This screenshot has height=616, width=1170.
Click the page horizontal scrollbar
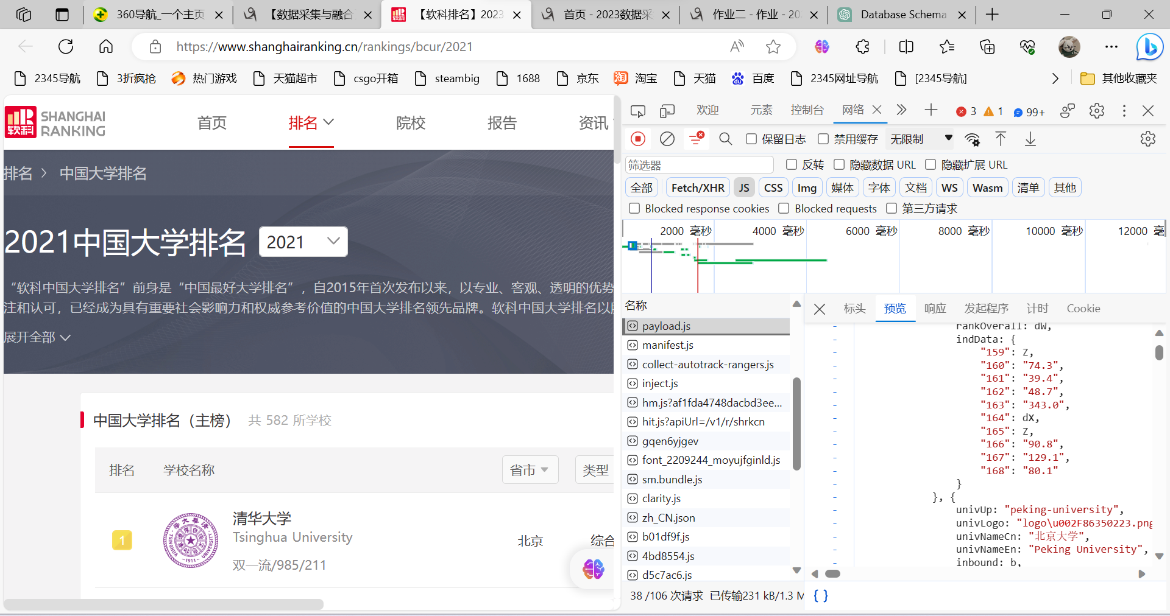pos(165,604)
